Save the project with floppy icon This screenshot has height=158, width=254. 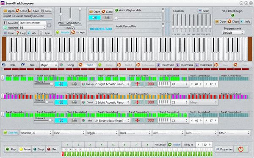tap(34, 11)
